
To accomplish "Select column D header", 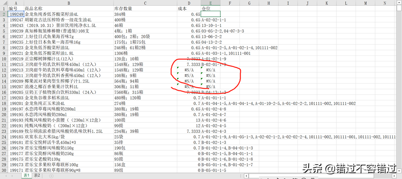I will pos(189,3).
